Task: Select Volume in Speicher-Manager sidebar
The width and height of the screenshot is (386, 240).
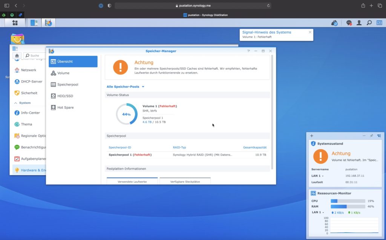Action: tap(73, 73)
